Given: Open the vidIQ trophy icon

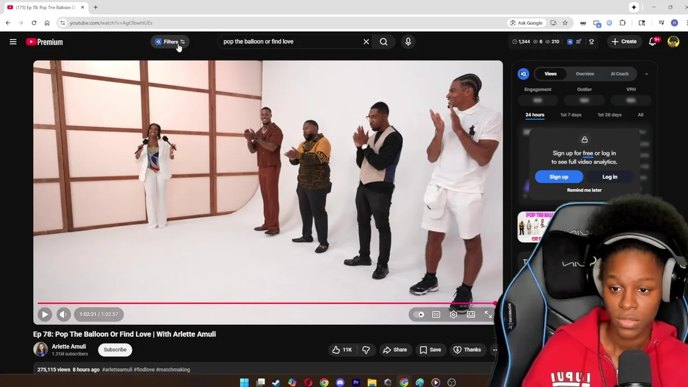Looking at the screenshot, I should 591,41.
